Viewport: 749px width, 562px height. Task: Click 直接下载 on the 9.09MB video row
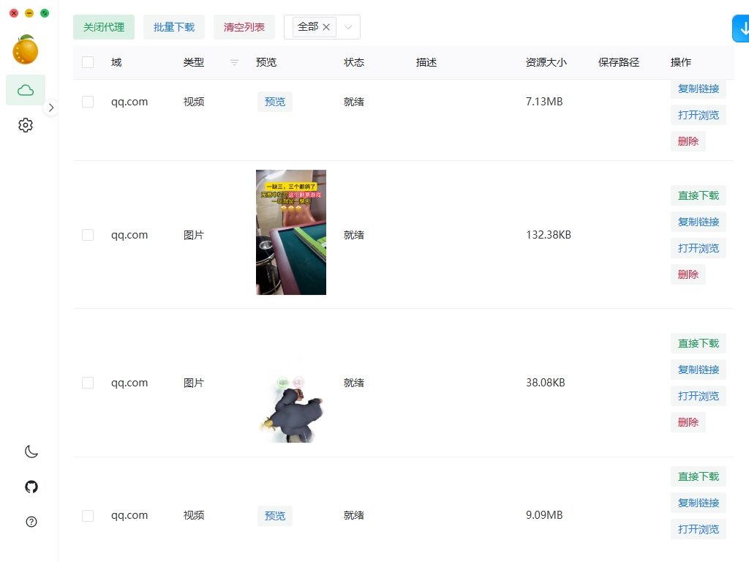click(698, 476)
